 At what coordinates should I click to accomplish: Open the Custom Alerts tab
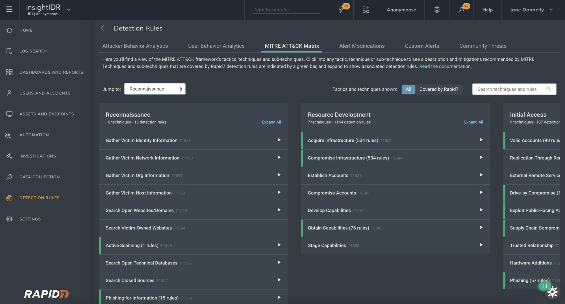coord(422,46)
